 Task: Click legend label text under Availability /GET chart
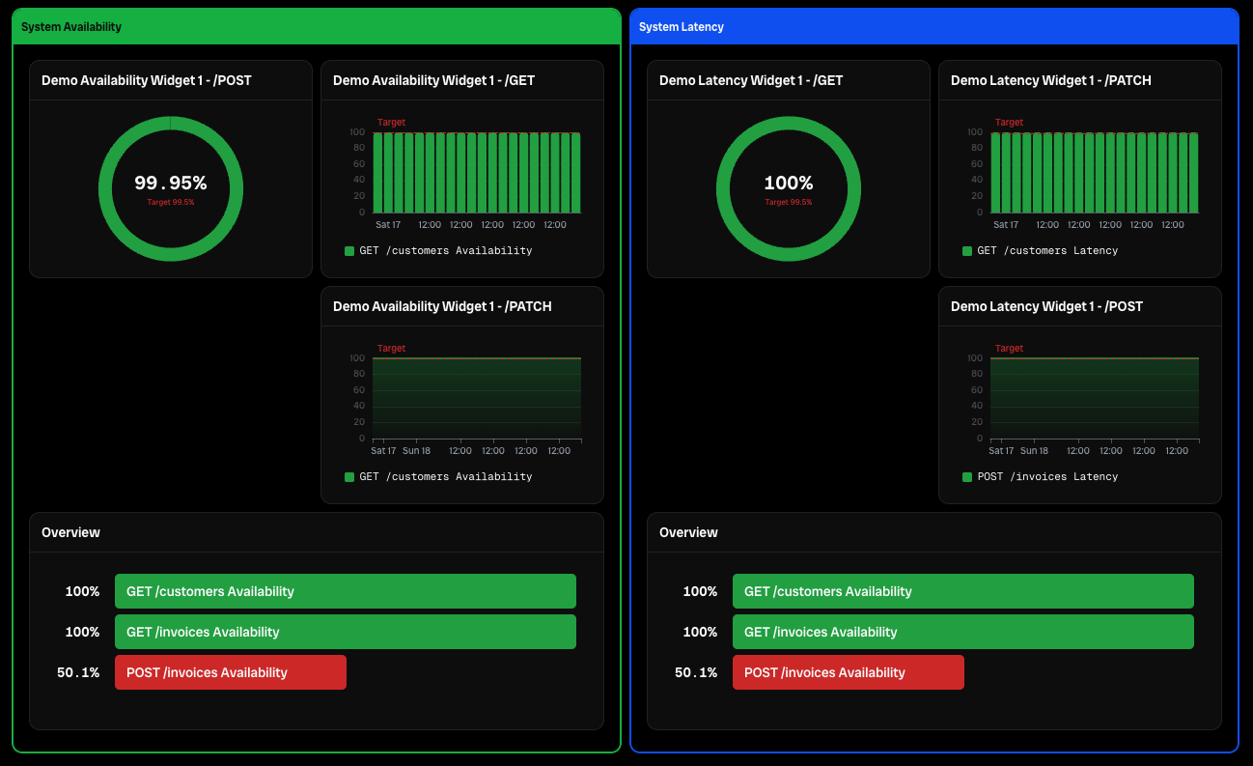(x=446, y=251)
